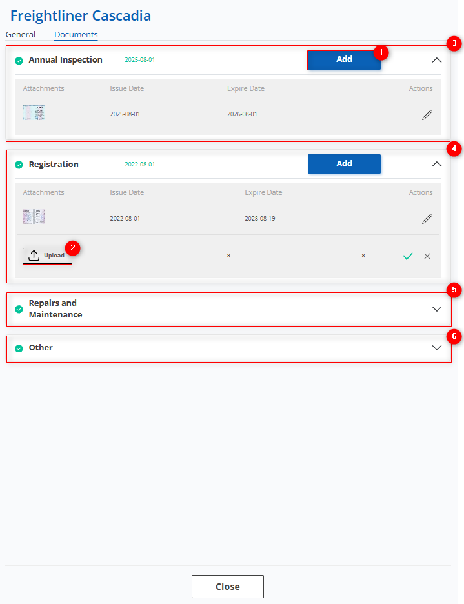Open the Annual Inspection attachment thumbnail

[34, 113]
